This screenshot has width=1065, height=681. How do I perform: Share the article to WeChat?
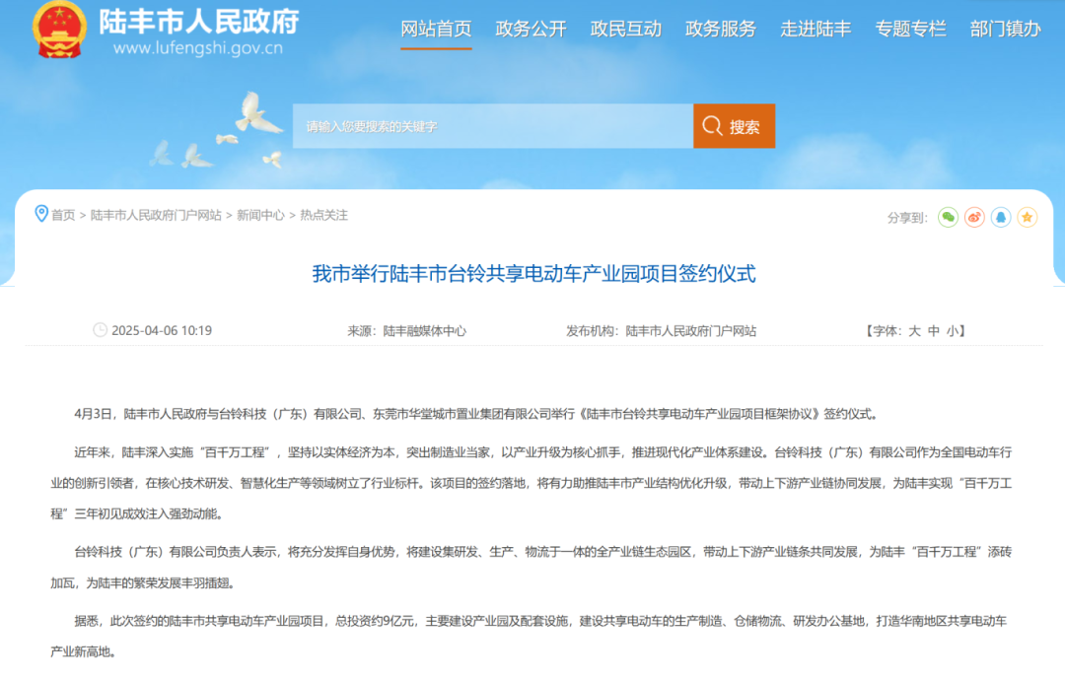(x=948, y=217)
